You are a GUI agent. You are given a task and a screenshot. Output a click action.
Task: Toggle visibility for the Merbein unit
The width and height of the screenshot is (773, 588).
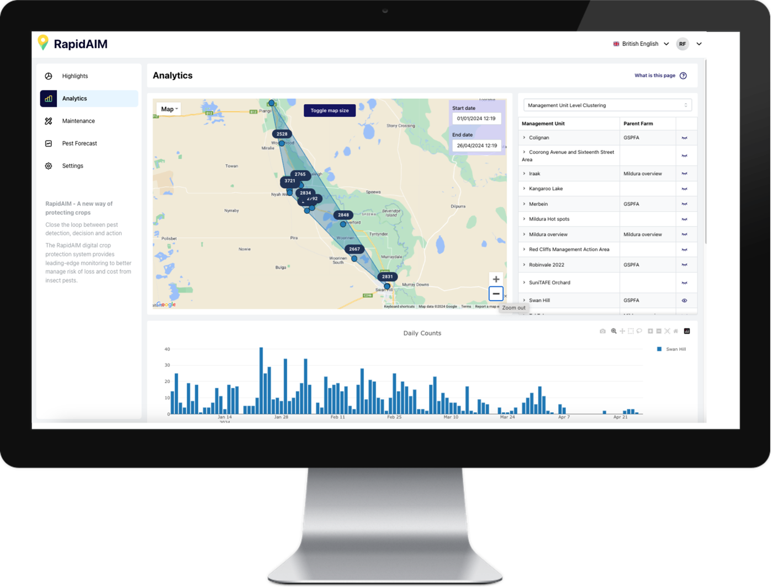pos(684,204)
